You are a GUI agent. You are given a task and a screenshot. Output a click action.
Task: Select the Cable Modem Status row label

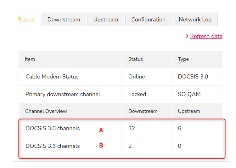tap(52, 77)
